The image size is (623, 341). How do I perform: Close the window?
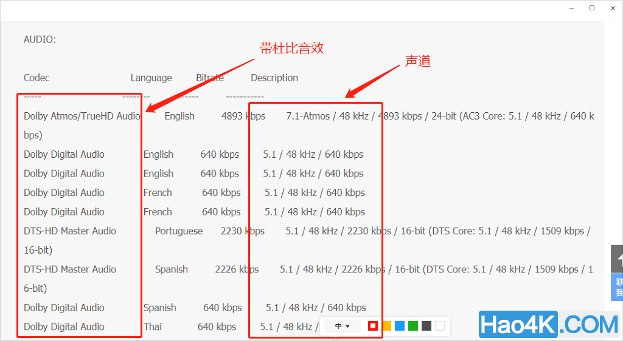coord(613,8)
